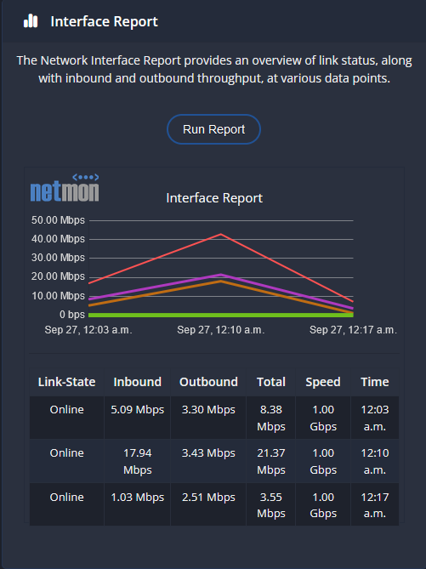
Task: Click the Sep 27, 12:03 a.m. axis label
Action: click(88, 330)
